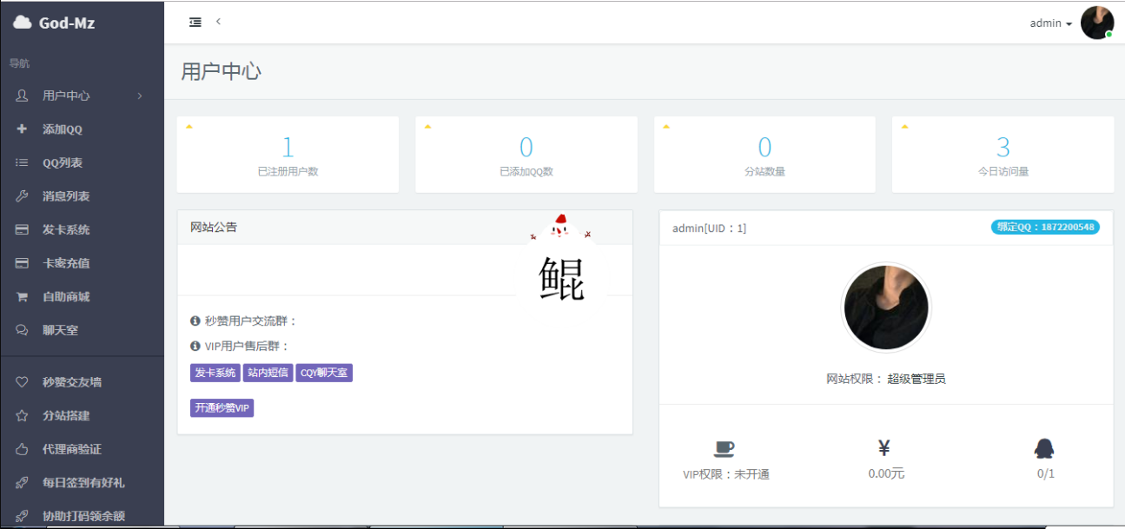Toggle the sidebar with the hamburger icon
The image size is (1125, 529).
[195, 23]
